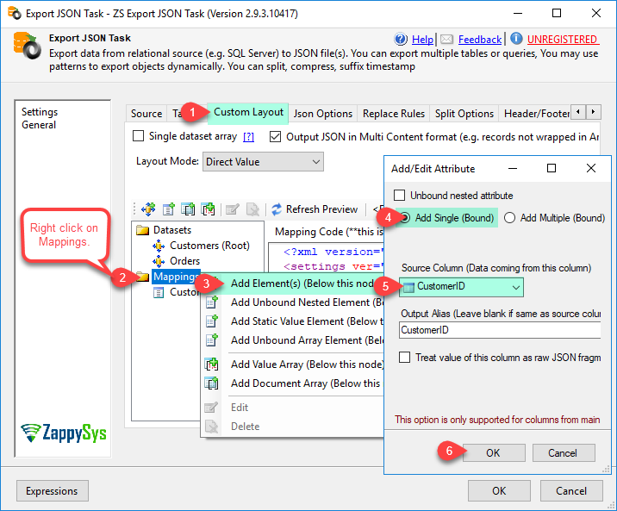This screenshot has height=511, width=617.
Task: Click the blue info icon beside UNREGISTERED
Action: pyautogui.click(x=516, y=39)
